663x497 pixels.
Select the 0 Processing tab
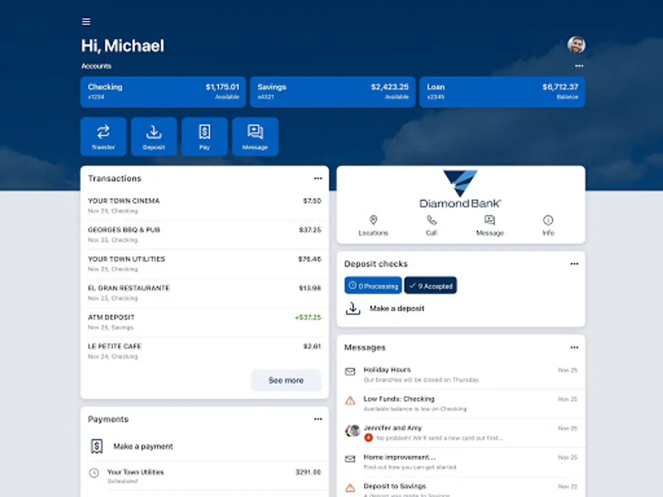[x=373, y=285]
